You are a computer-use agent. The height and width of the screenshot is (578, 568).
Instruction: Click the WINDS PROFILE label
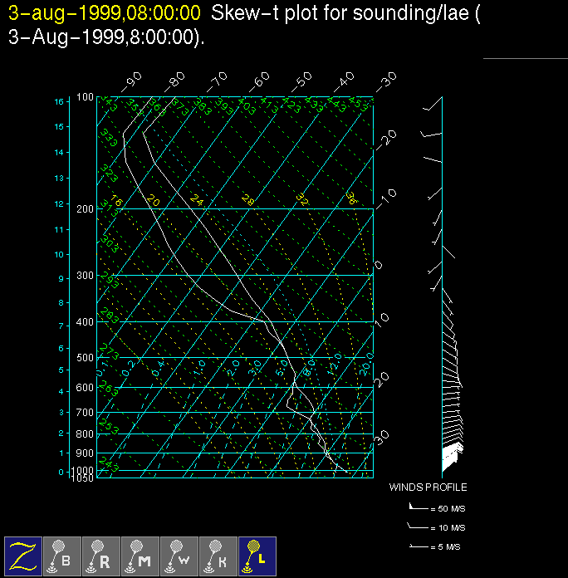[x=428, y=487]
